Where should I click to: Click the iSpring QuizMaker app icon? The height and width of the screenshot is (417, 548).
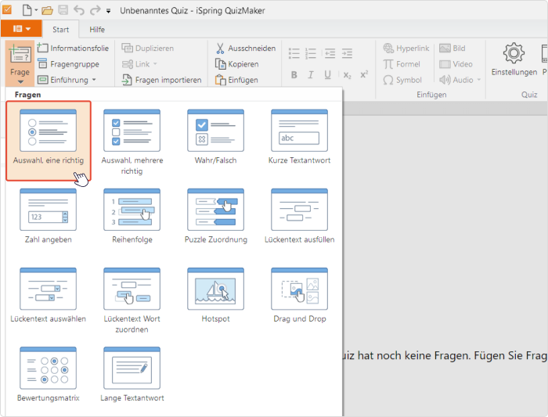pos(7,9)
